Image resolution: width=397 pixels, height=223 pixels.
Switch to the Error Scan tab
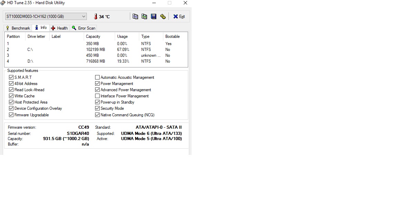tap(83, 28)
